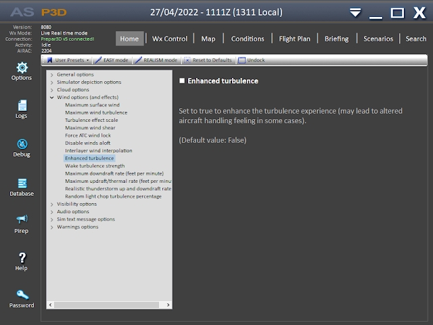
Task: Open the Pirep megaphone icon
Action: [x=22, y=221]
